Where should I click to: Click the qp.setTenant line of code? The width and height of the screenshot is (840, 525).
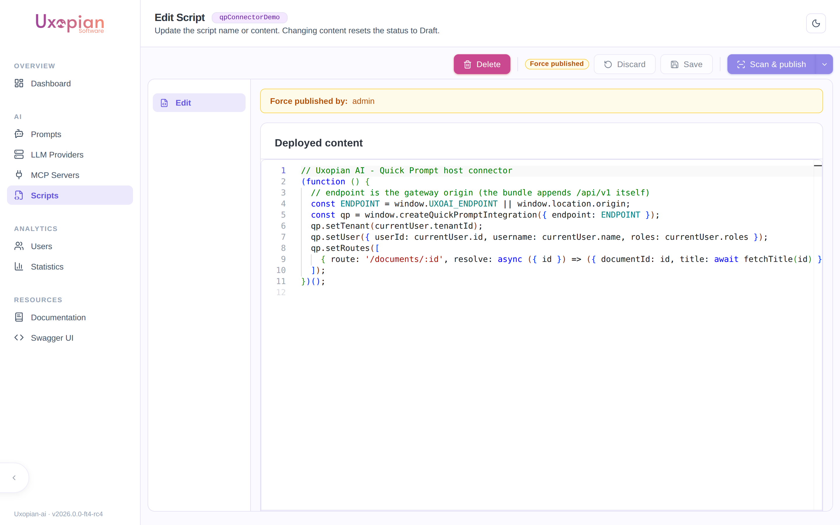pyautogui.click(x=396, y=226)
